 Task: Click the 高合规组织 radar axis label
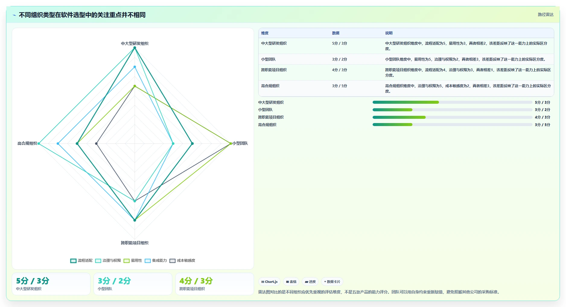click(27, 143)
